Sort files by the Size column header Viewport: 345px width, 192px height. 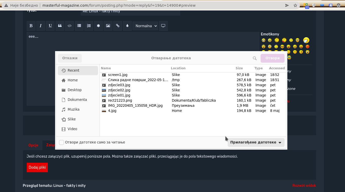coord(239,68)
